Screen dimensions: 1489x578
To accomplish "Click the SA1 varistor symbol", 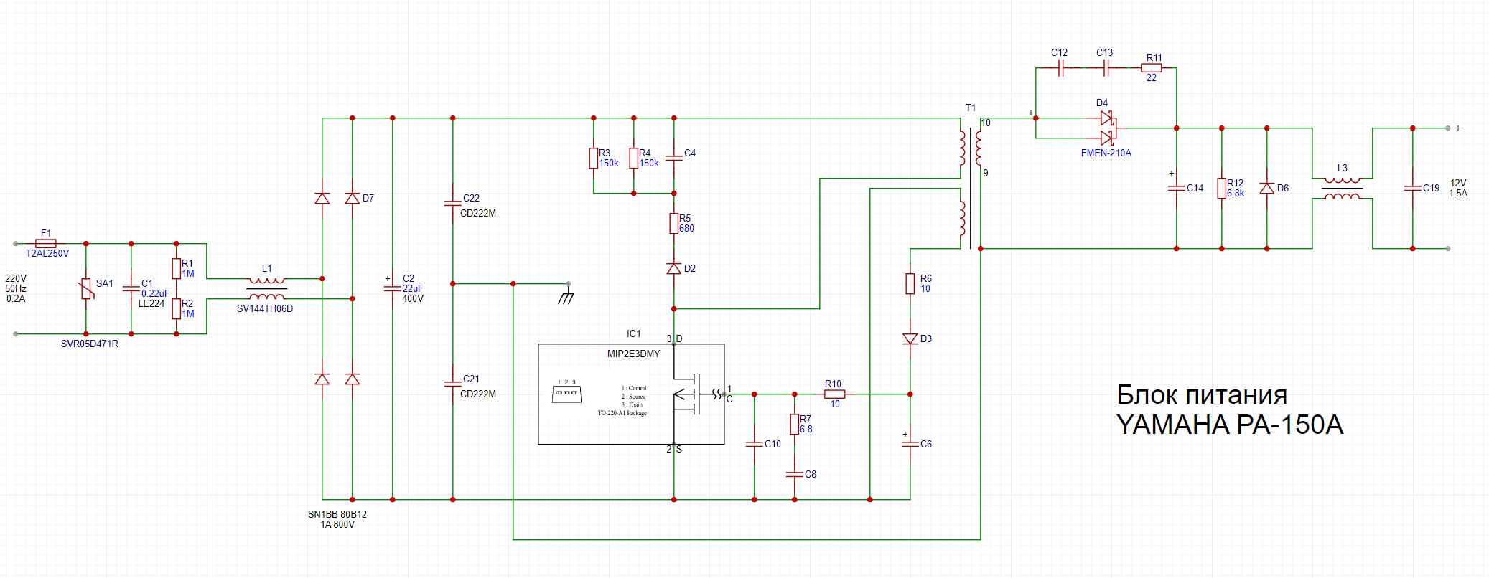I will tap(86, 289).
